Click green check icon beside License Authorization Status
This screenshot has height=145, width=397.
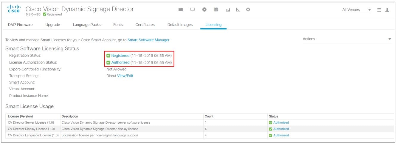[108, 62]
